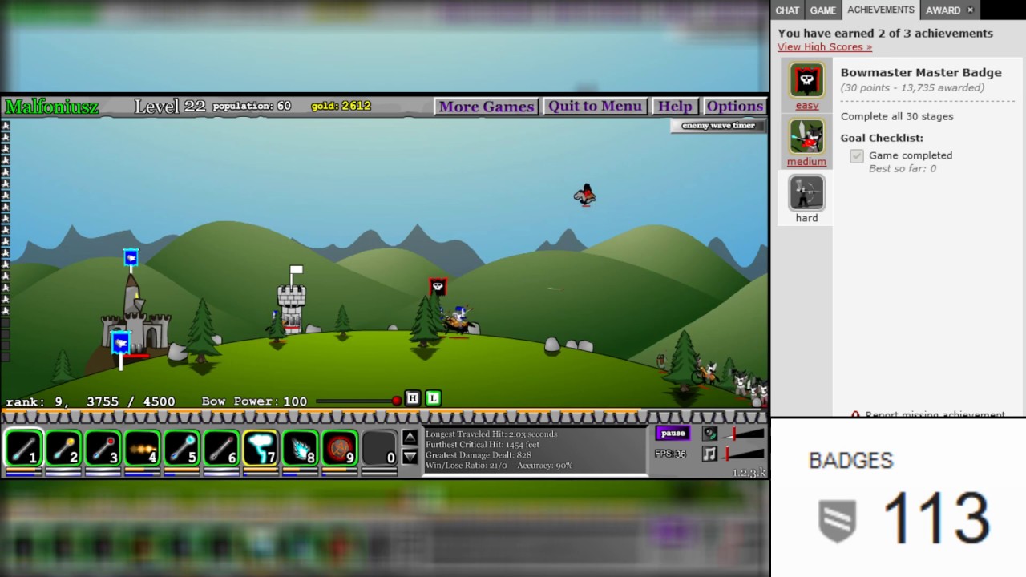Click the gold: 2612 counter
The height and width of the screenshot is (577, 1026).
pyautogui.click(x=341, y=106)
